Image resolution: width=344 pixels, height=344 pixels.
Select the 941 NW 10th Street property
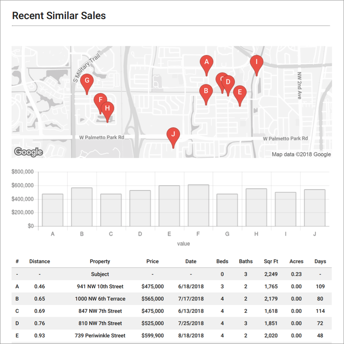pyautogui.click(x=100, y=286)
